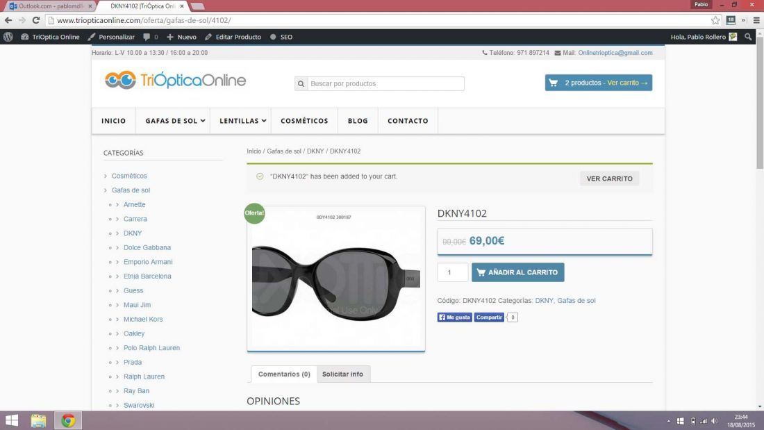The width and height of the screenshot is (764, 430).
Task: Open BLOG menu item
Action: [x=358, y=121]
